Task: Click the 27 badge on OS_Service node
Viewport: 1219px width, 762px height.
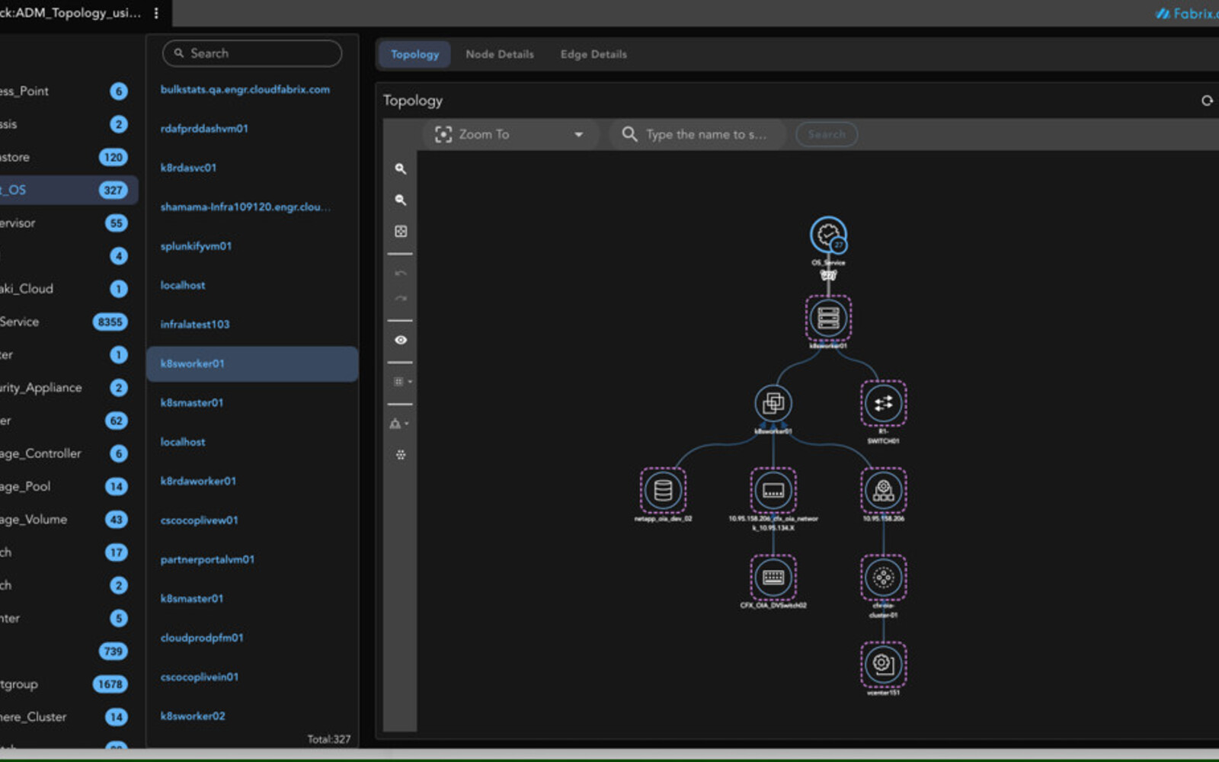Action: pos(838,245)
